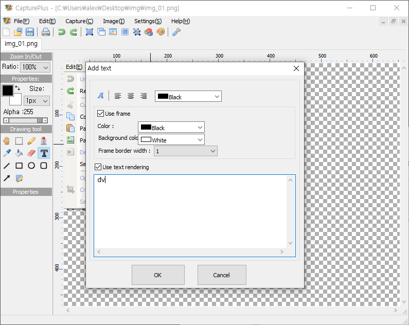Viewport: 409px width, 325px height.
Task: Select the Pencil drawing tool
Action: click(31, 140)
